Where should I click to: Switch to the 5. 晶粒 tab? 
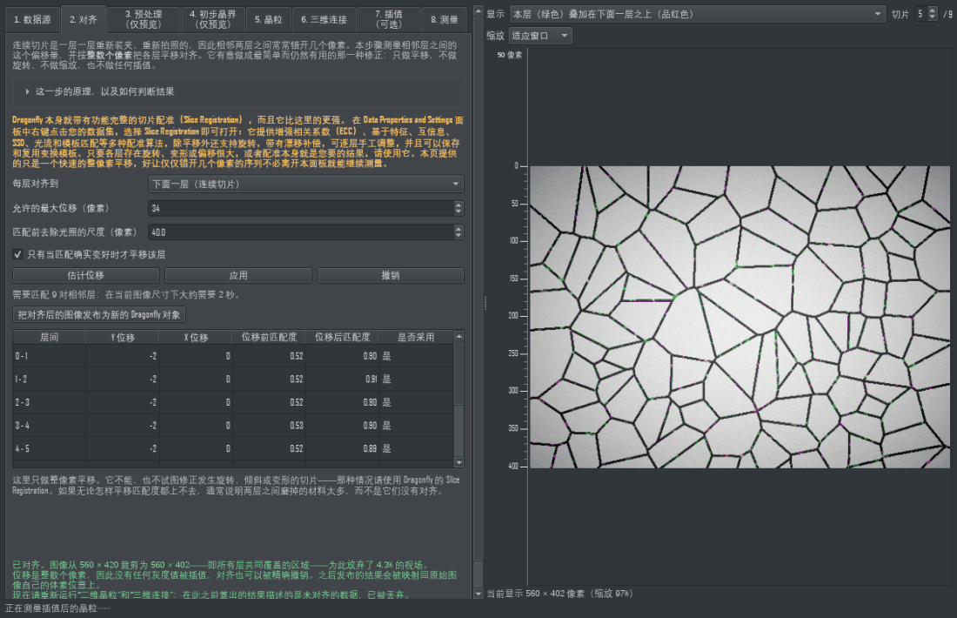(268, 19)
